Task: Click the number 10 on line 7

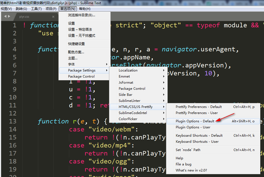Action: tap(208, 73)
